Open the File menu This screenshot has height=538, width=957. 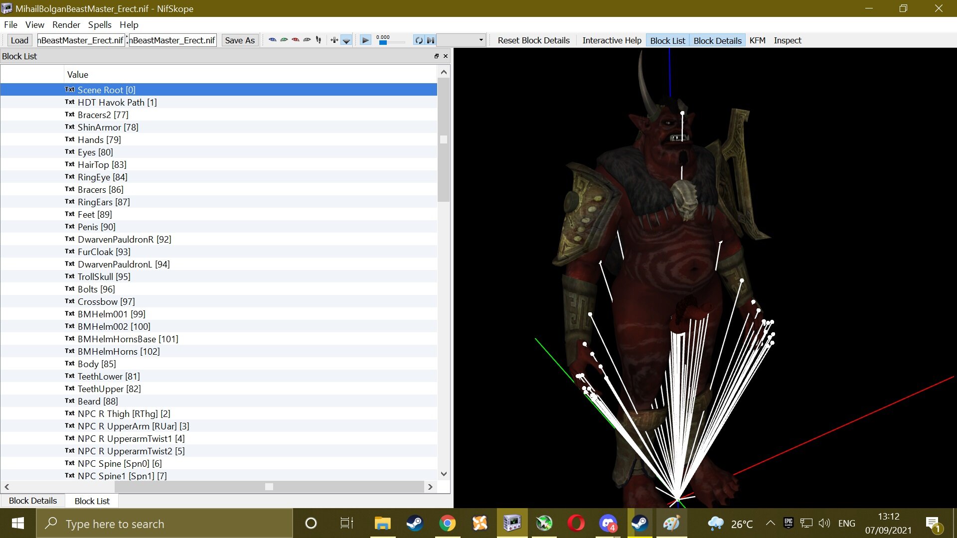pos(10,24)
